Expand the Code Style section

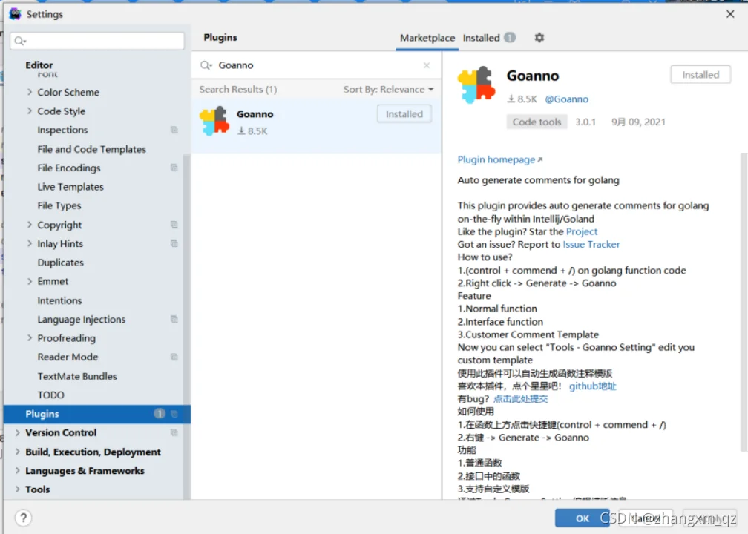30,111
